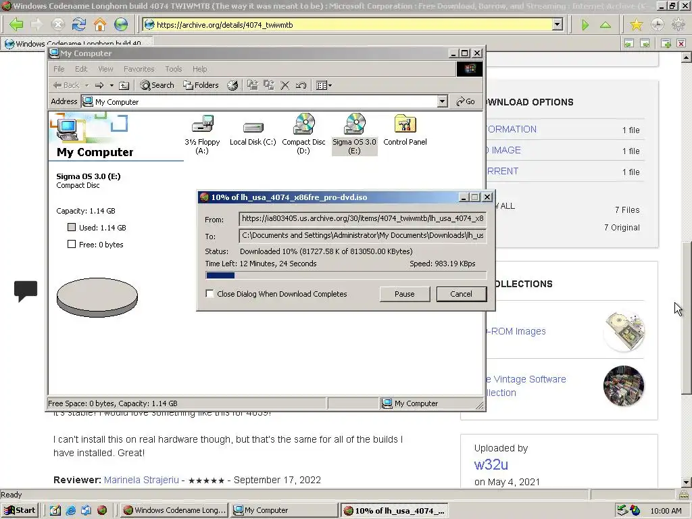Click the History icon in My Computer toolbar
This screenshot has height=519, width=692.
(x=232, y=85)
